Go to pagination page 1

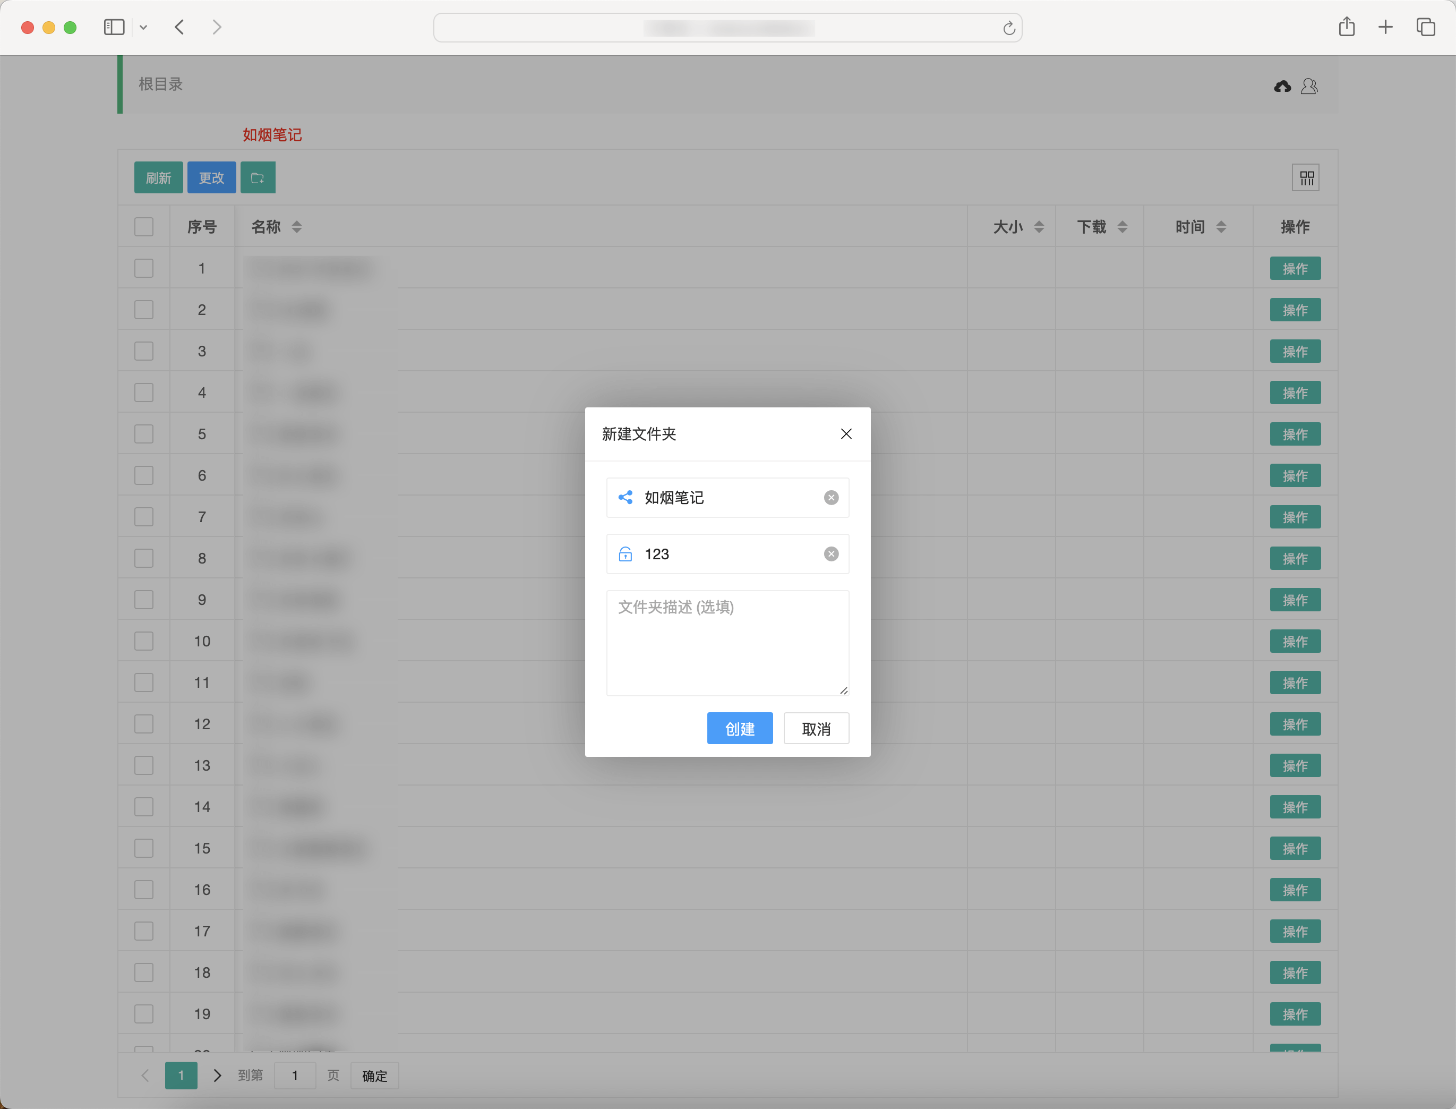(x=181, y=1076)
